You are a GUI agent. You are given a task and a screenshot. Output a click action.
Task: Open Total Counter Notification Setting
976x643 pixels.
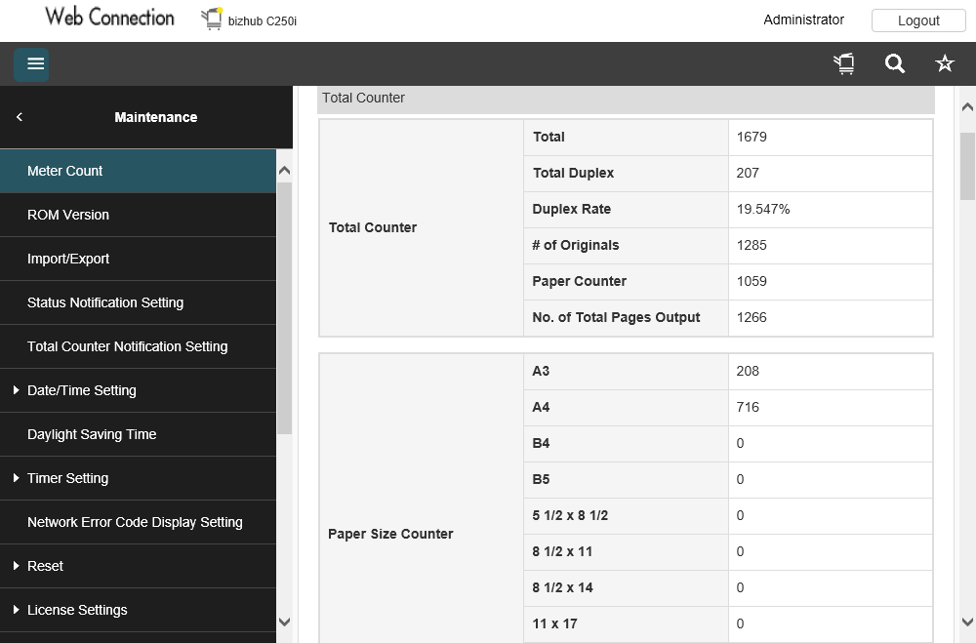139,346
